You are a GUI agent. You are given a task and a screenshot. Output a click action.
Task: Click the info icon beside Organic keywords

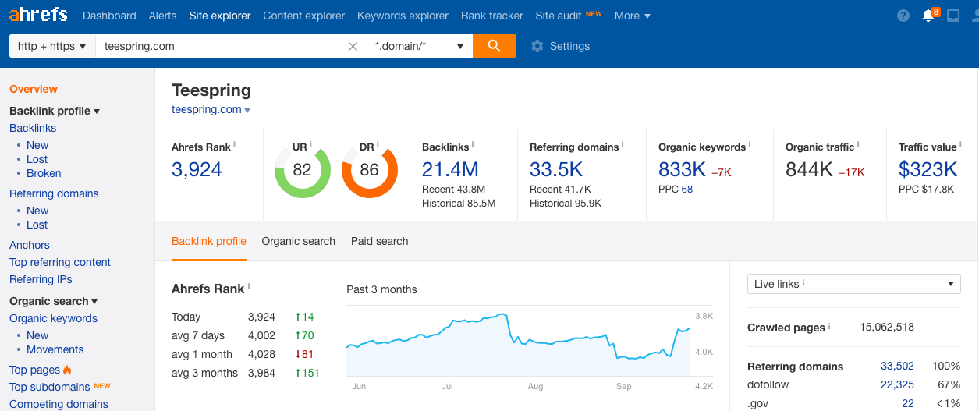pos(750,145)
